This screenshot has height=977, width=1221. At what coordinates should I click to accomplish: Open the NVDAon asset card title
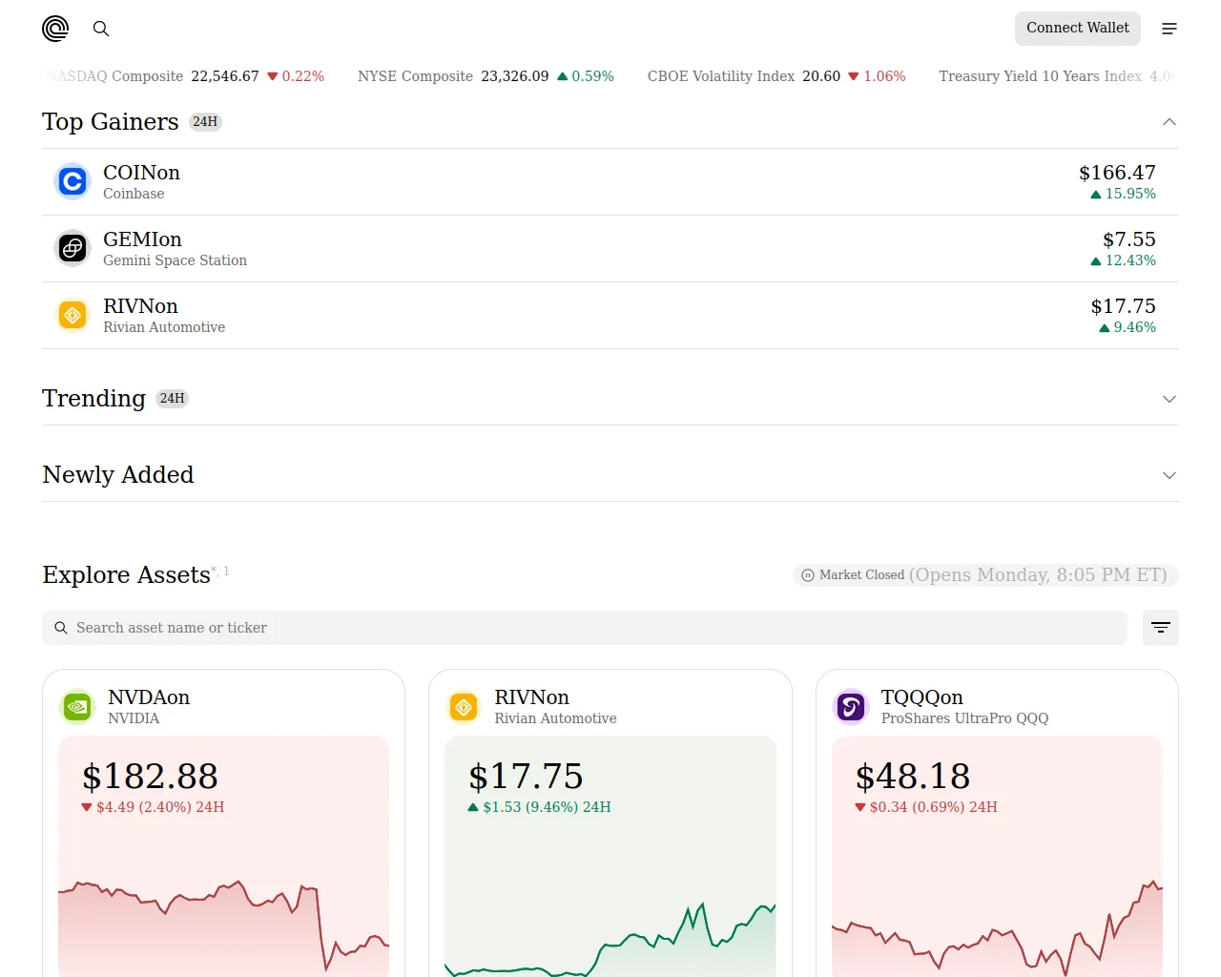(x=149, y=697)
